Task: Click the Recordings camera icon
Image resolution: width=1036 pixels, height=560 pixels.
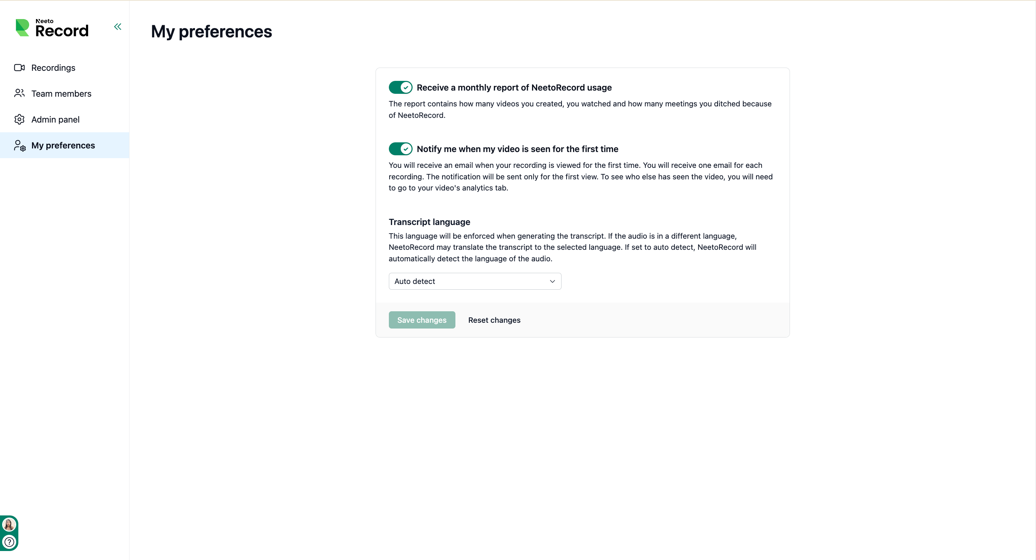Action: coord(19,68)
